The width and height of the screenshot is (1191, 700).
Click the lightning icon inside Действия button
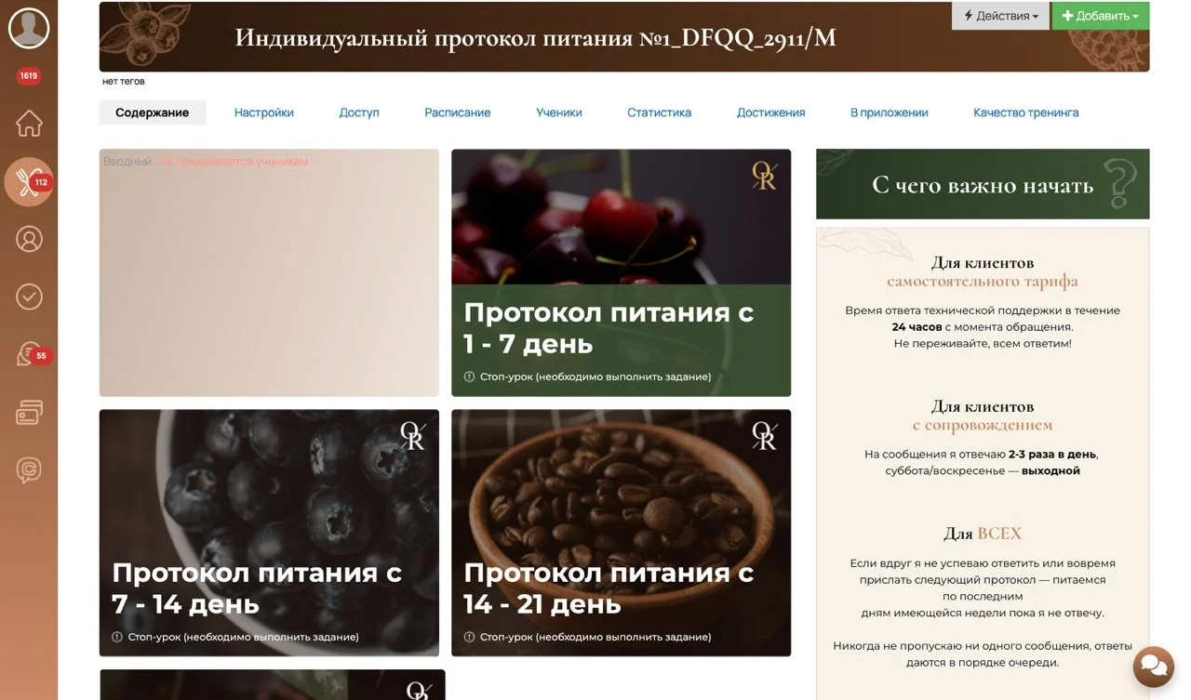coord(970,15)
